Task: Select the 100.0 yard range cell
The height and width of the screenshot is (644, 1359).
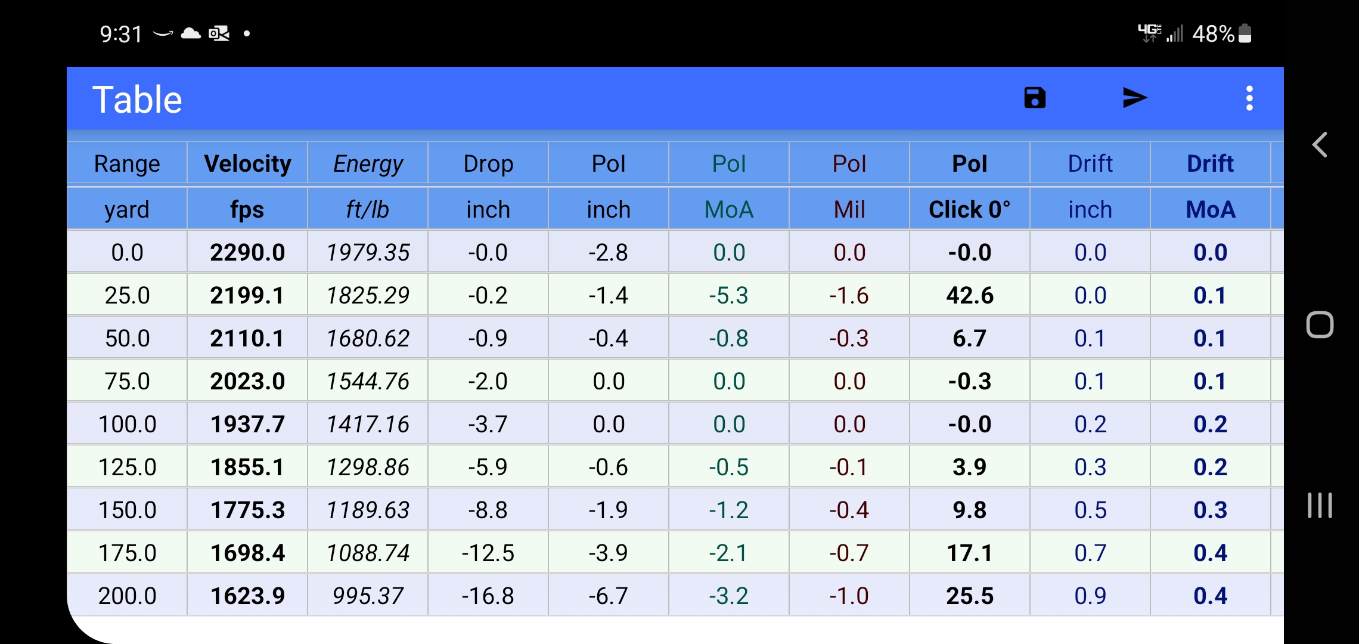Action: pos(127,424)
